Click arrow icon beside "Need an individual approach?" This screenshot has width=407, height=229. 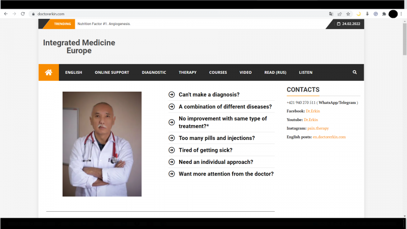pos(171,162)
